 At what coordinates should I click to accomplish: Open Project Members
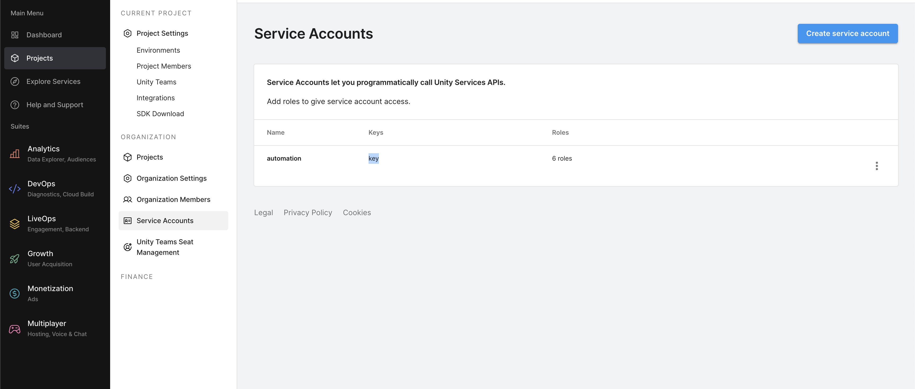(x=164, y=66)
